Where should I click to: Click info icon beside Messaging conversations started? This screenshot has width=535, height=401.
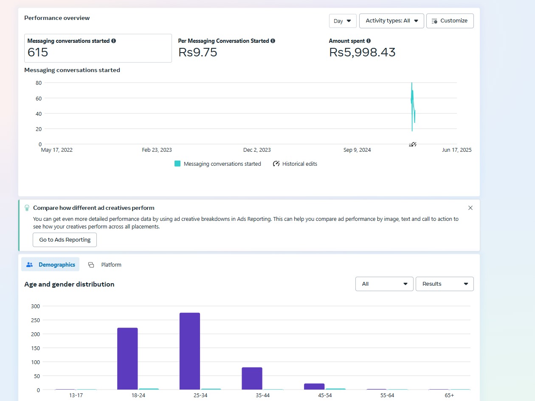pos(113,41)
